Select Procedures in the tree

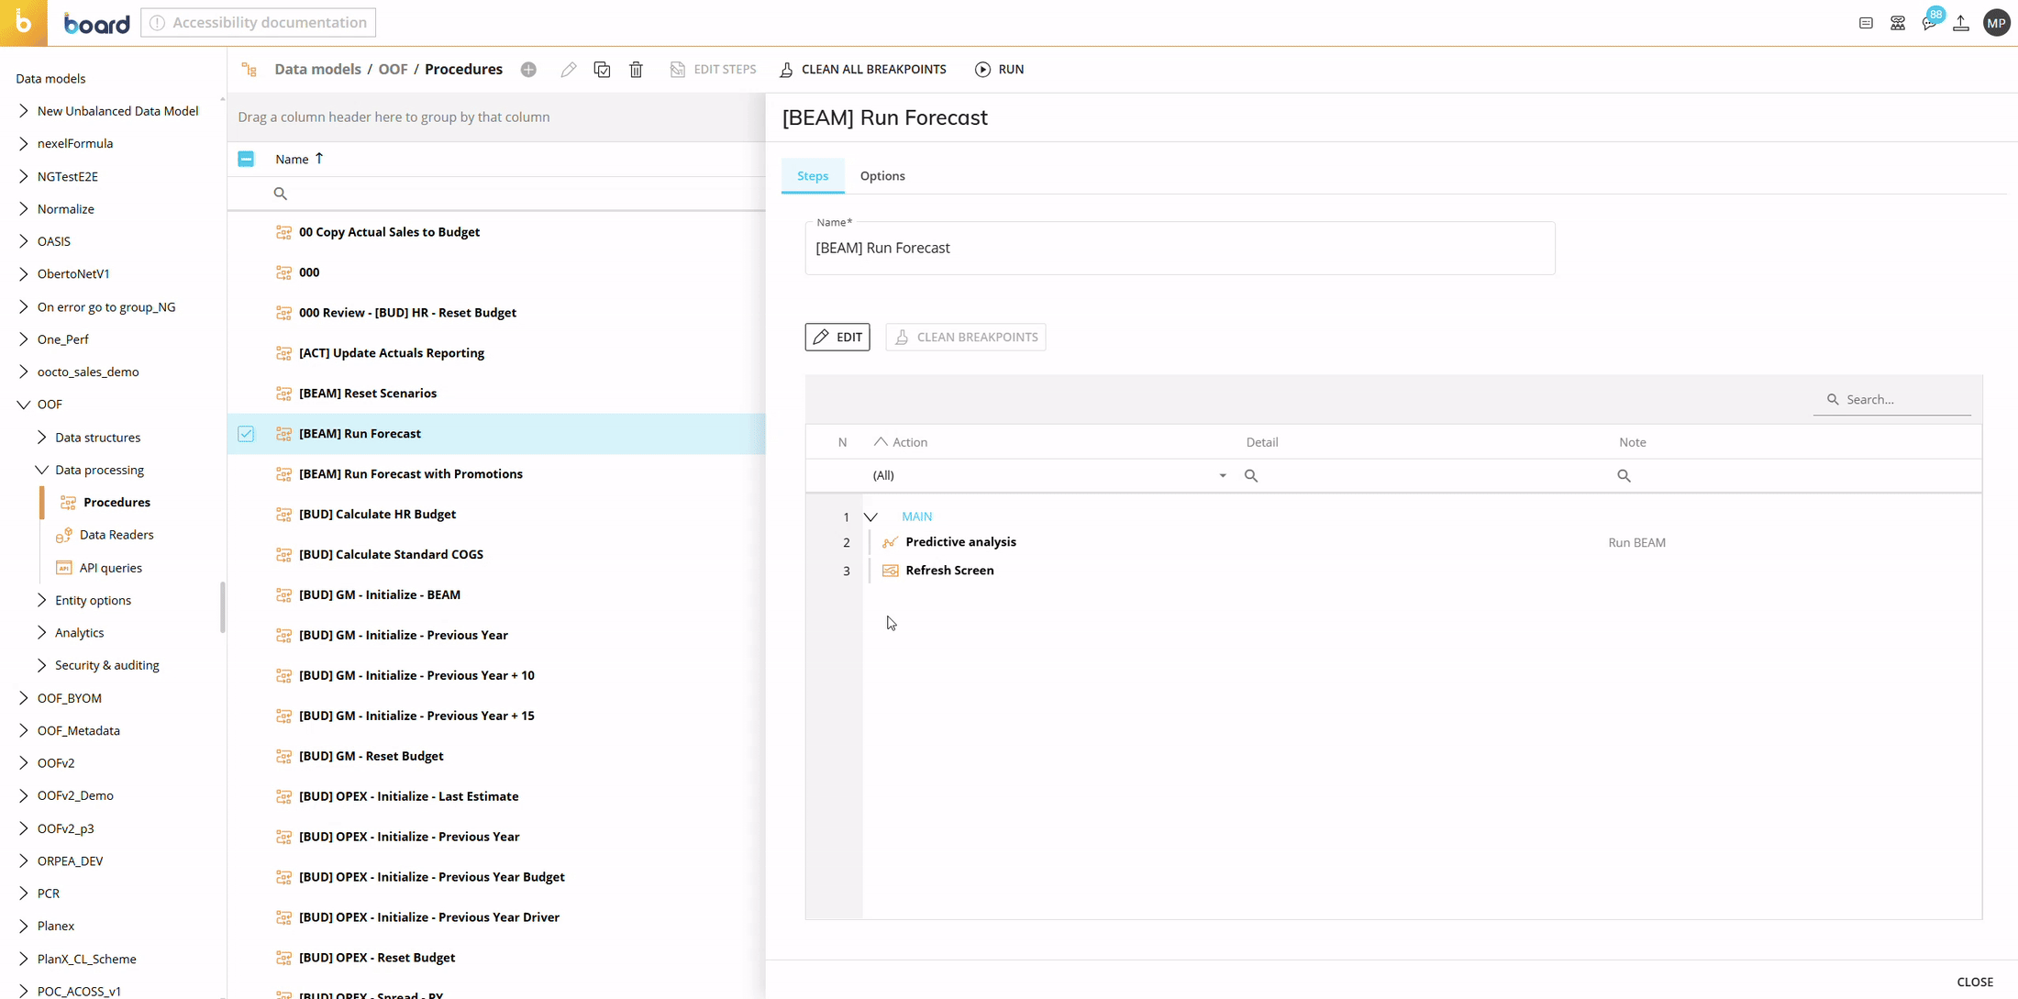tap(116, 503)
